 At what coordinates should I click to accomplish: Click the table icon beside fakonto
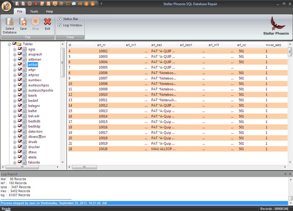[24, 162]
